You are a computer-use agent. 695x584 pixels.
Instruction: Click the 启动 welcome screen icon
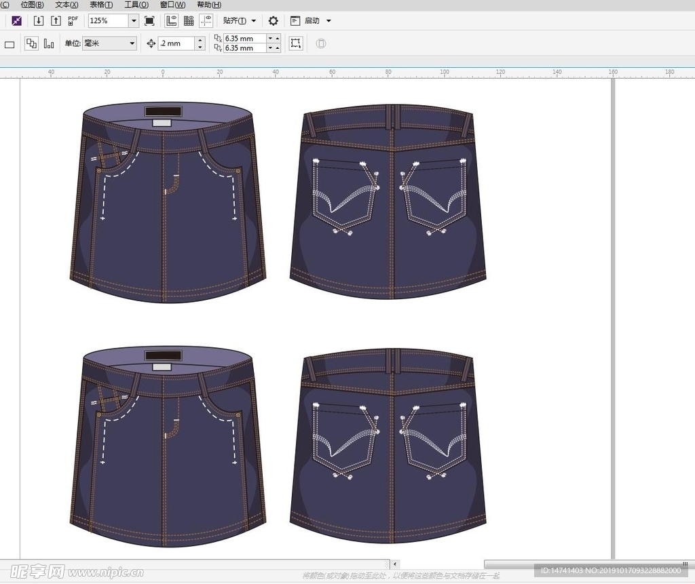point(295,21)
